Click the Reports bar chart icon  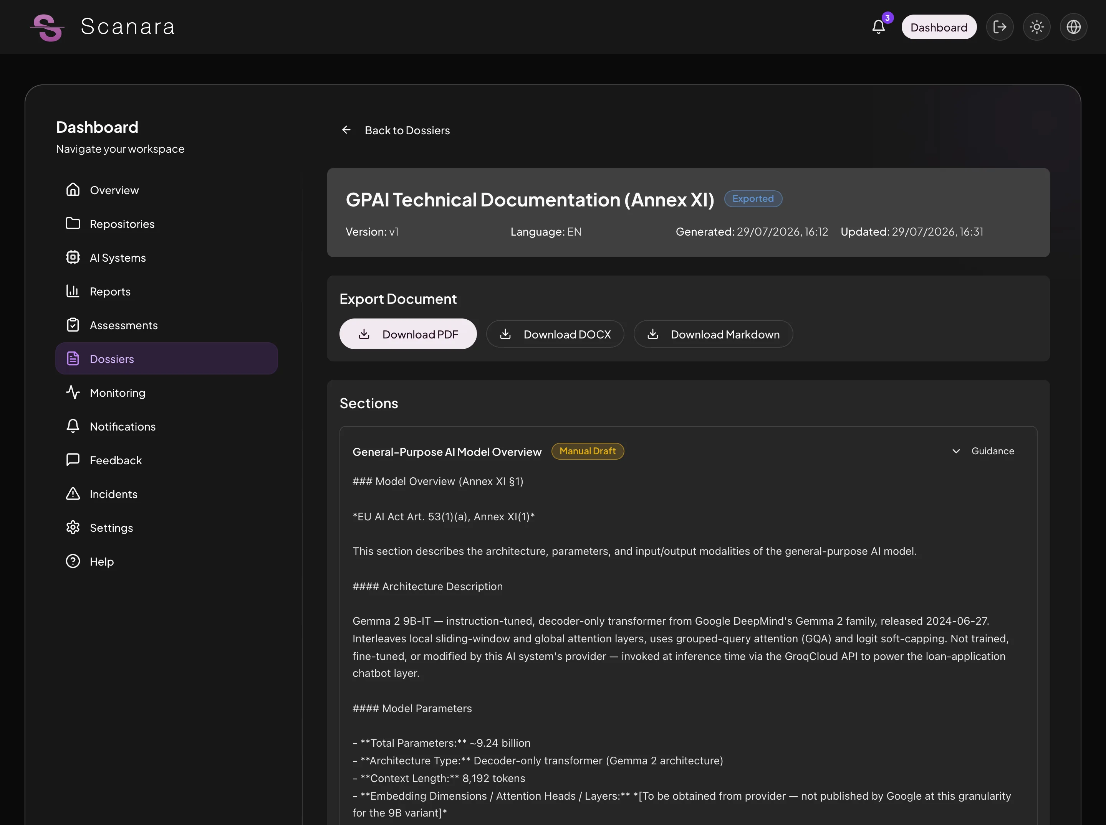tap(73, 290)
